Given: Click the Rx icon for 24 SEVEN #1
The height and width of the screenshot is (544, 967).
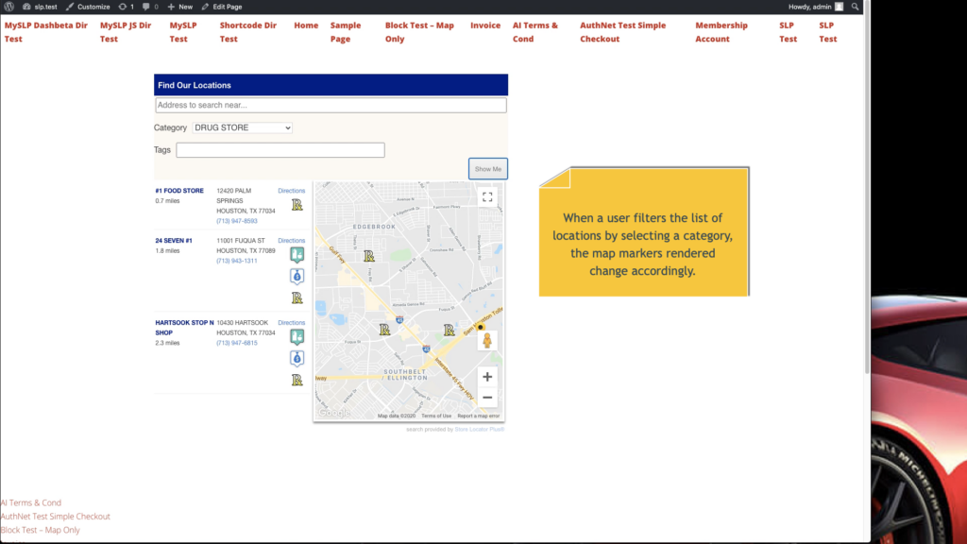Looking at the screenshot, I should point(297,297).
